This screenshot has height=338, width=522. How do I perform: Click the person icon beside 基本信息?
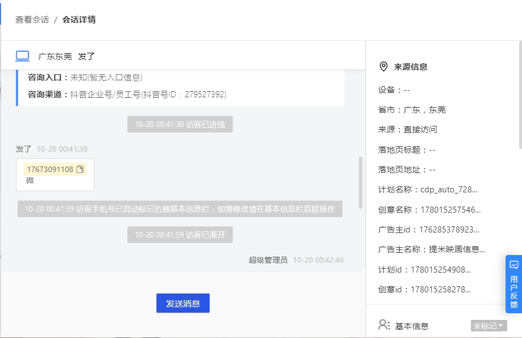(x=384, y=325)
